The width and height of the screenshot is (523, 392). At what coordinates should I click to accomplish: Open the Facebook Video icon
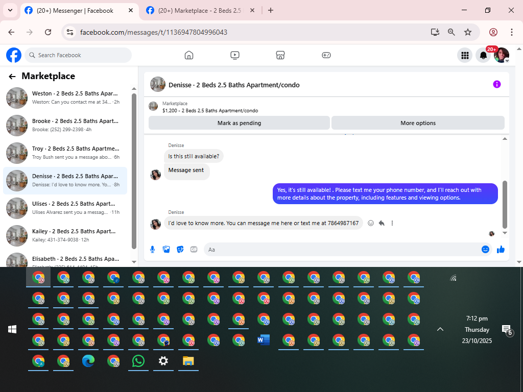[235, 55]
